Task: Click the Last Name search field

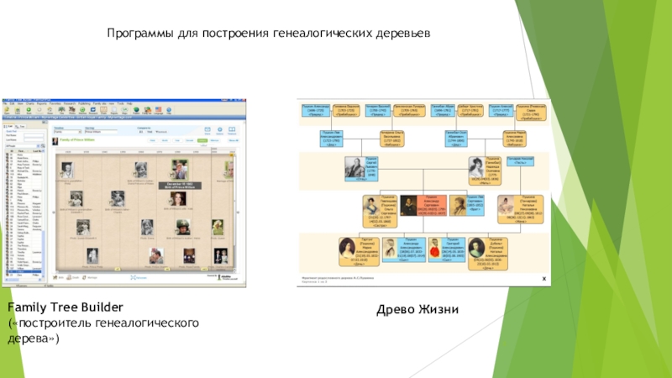Action: click(x=34, y=140)
